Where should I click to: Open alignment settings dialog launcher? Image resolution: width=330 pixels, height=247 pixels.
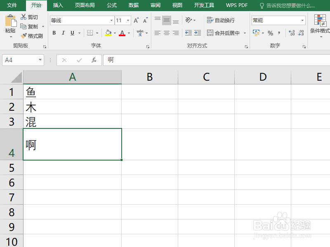(246, 47)
